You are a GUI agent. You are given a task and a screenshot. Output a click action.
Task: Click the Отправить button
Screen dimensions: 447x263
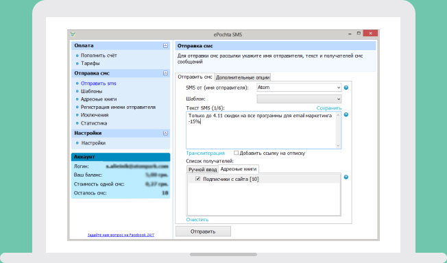[x=203, y=231]
